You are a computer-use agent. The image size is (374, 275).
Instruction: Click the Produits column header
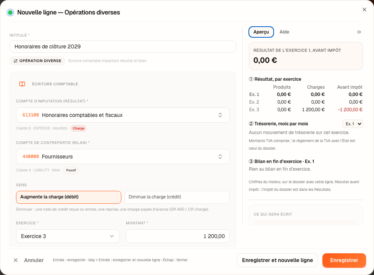coord(282,87)
